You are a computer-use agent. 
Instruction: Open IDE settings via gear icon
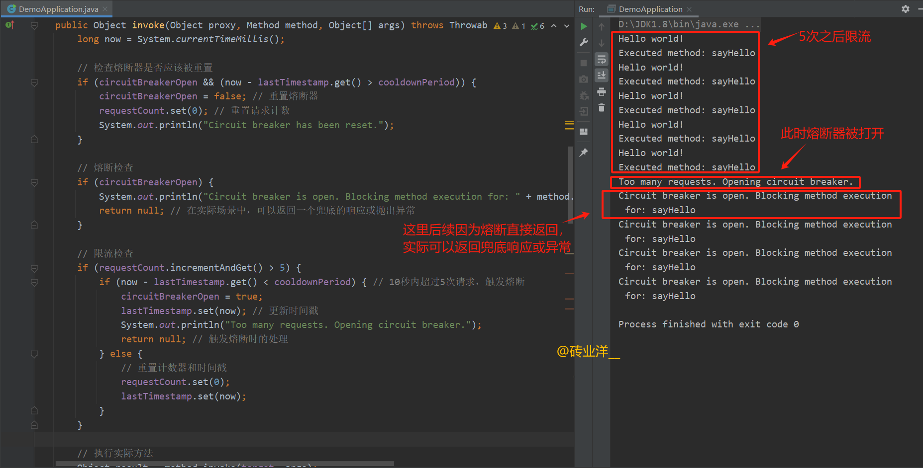click(906, 8)
